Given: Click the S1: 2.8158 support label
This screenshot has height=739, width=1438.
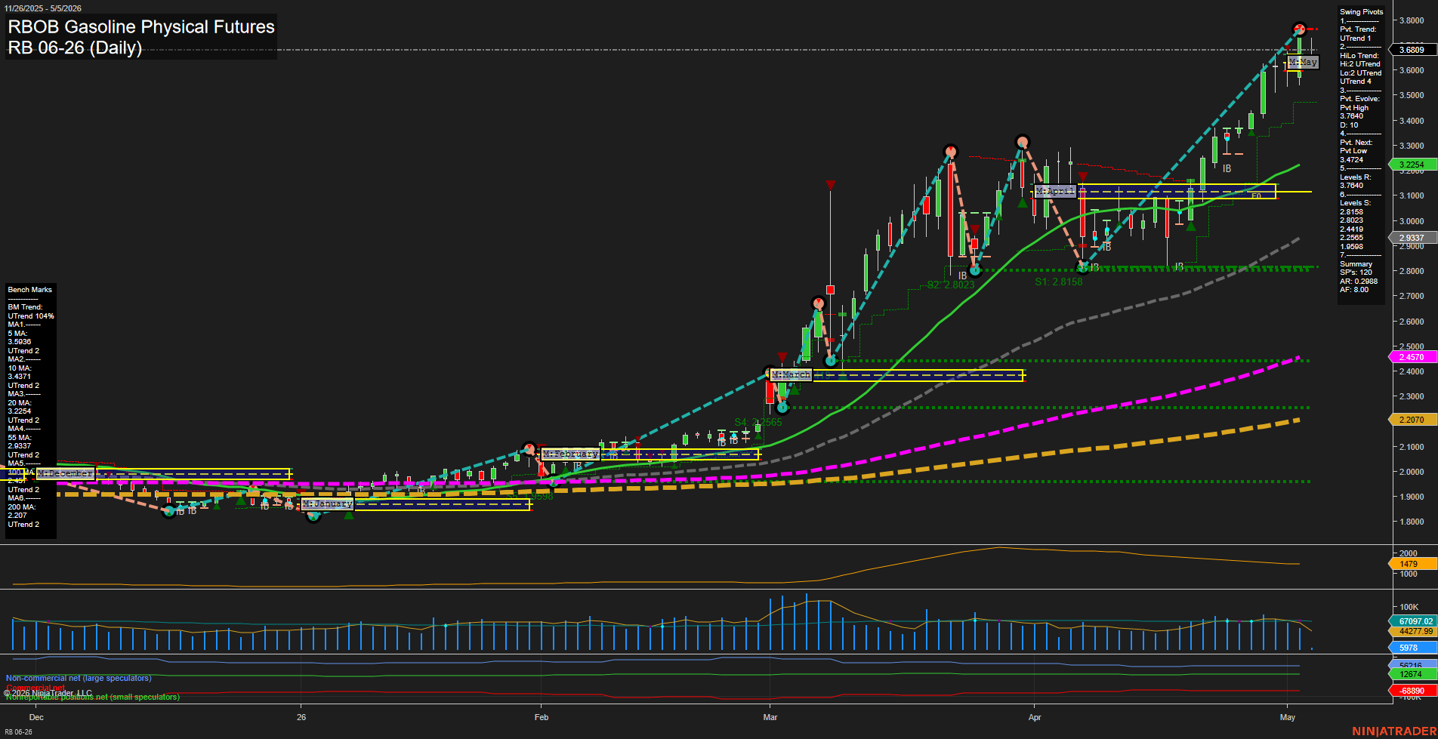Looking at the screenshot, I should (1059, 282).
